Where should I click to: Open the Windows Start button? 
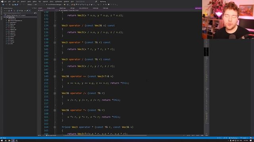click(x=2, y=140)
